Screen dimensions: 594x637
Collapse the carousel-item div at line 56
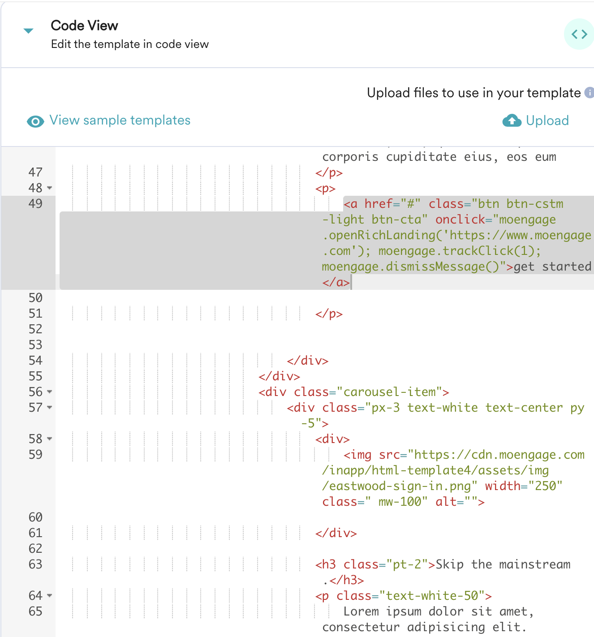(x=49, y=392)
